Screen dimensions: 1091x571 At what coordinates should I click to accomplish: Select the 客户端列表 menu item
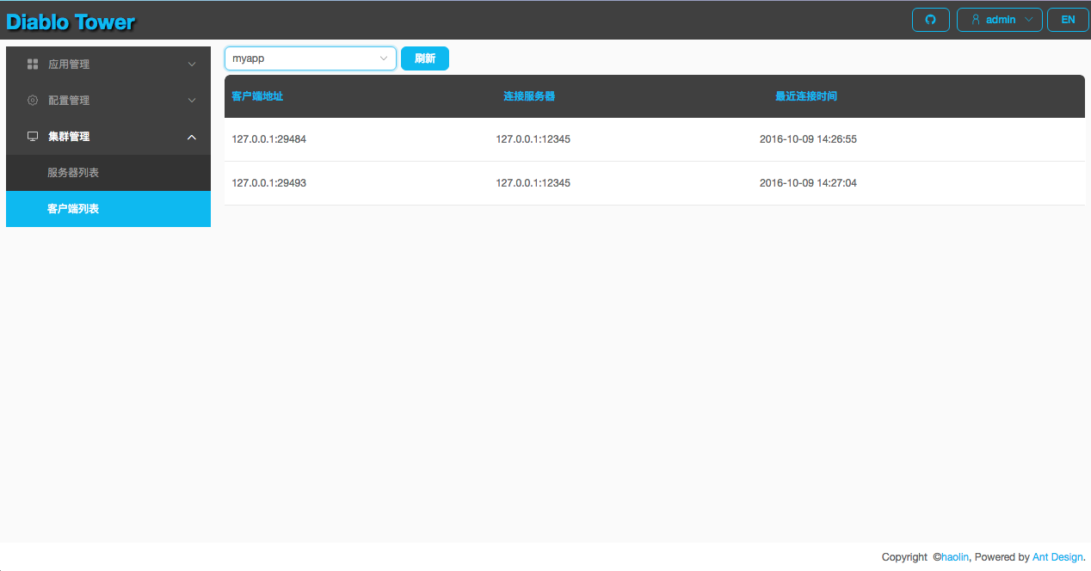tap(108, 209)
